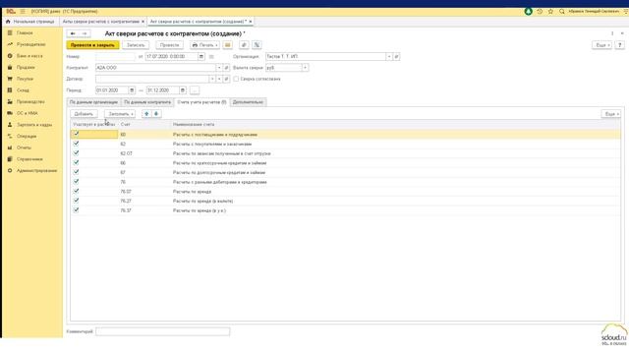Click the period selection ellipsis button
629x354 pixels.
(x=195, y=90)
